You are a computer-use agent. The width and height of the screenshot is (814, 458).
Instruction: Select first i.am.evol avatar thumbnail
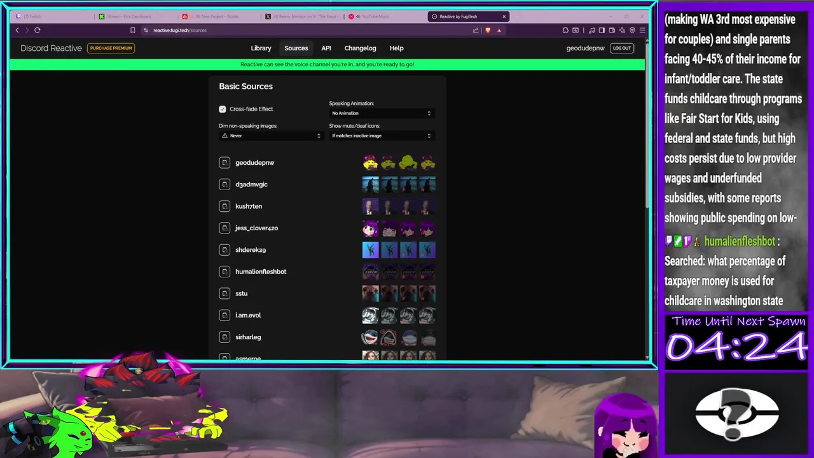point(370,315)
